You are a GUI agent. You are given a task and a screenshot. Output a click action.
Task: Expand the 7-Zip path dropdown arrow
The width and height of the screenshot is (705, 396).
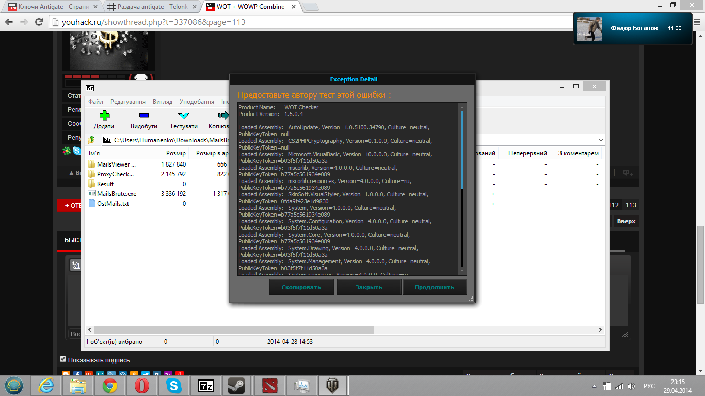tap(601, 140)
